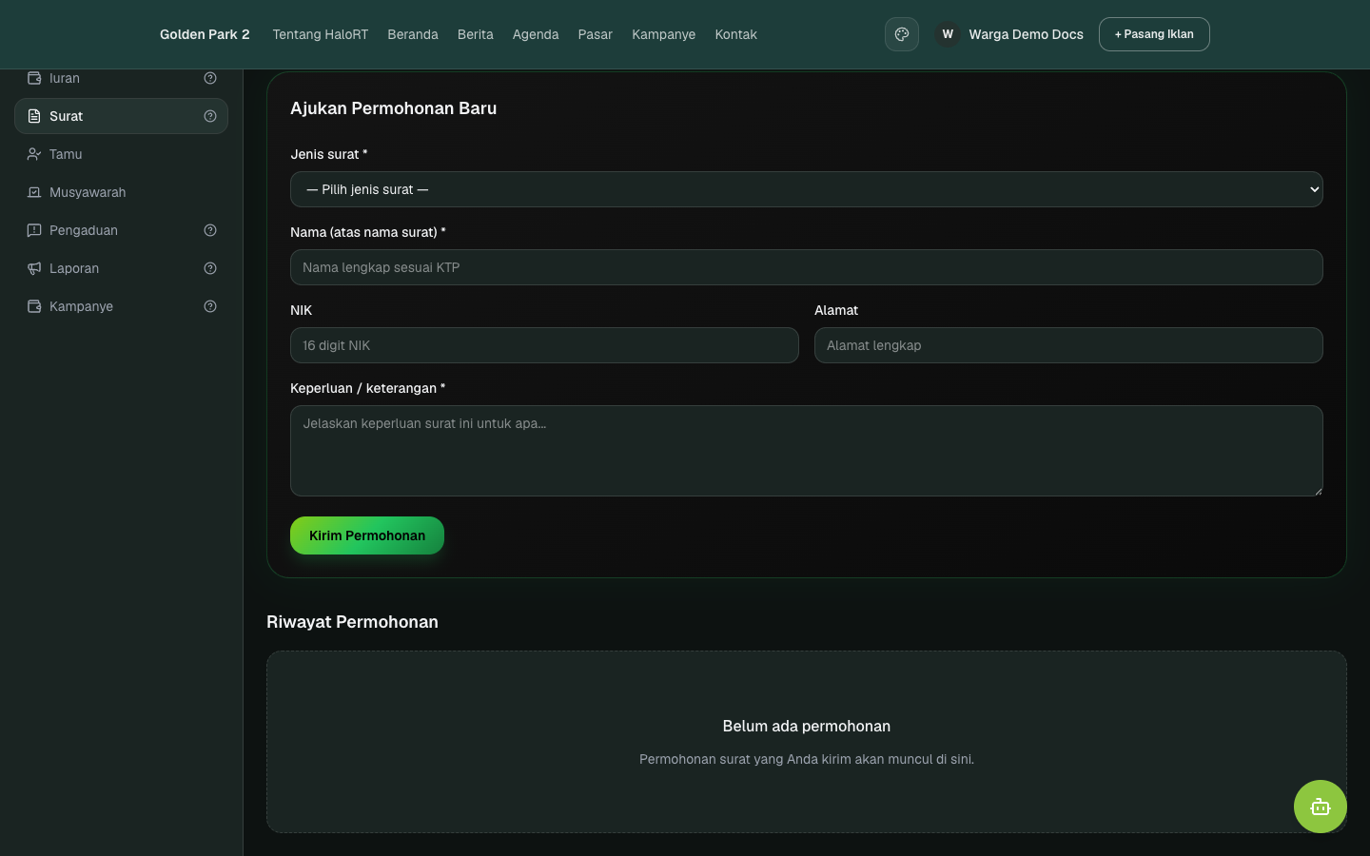
Task: Open Kontak in top navigation
Action: tap(736, 34)
